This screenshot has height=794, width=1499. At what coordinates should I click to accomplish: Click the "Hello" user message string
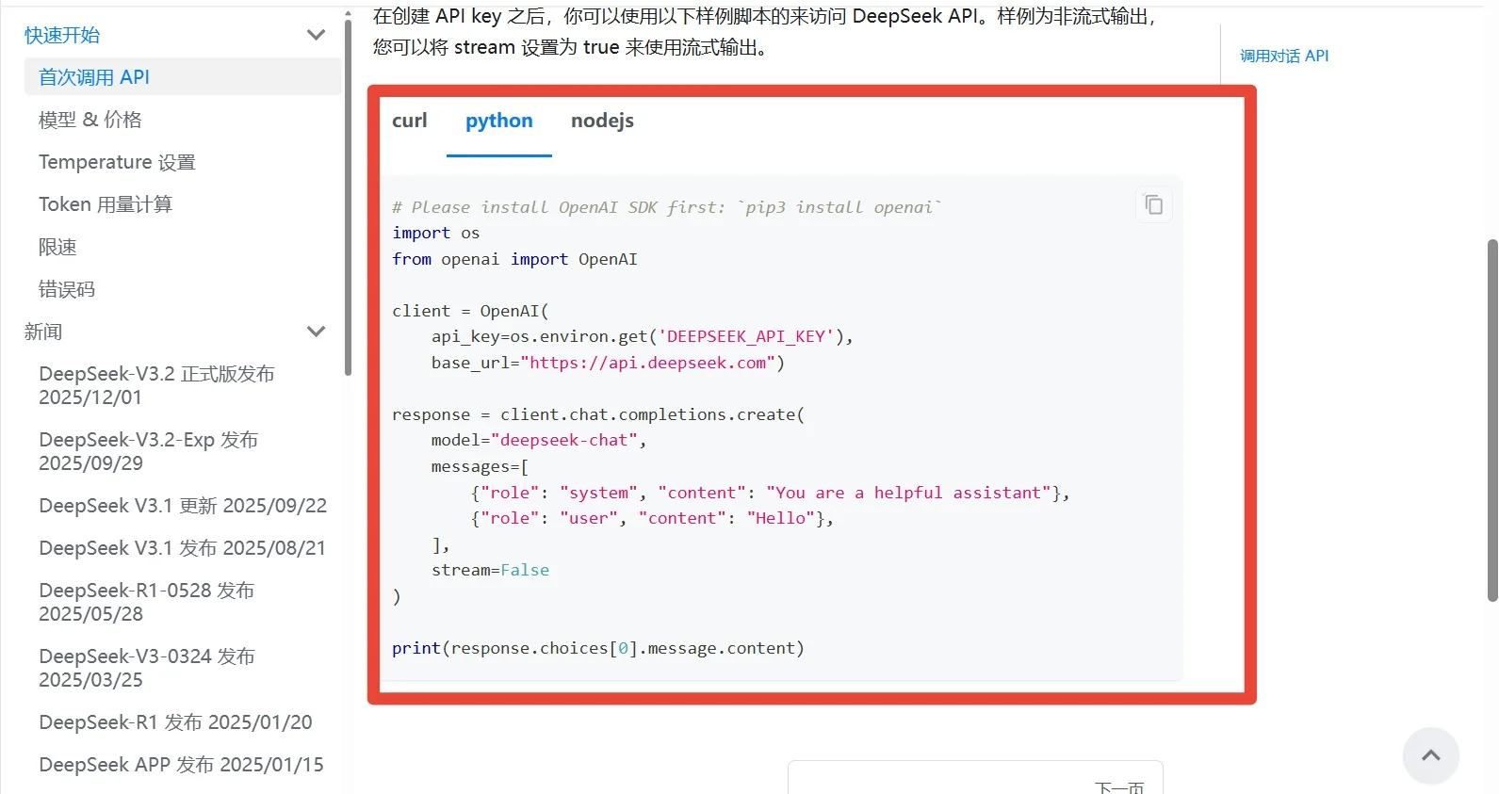[x=780, y=518]
